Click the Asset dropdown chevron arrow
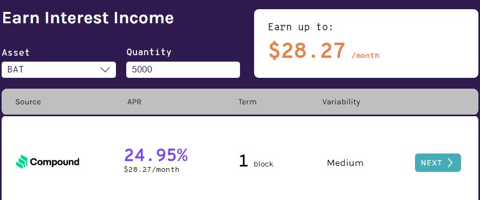480x200 pixels. point(105,70)
